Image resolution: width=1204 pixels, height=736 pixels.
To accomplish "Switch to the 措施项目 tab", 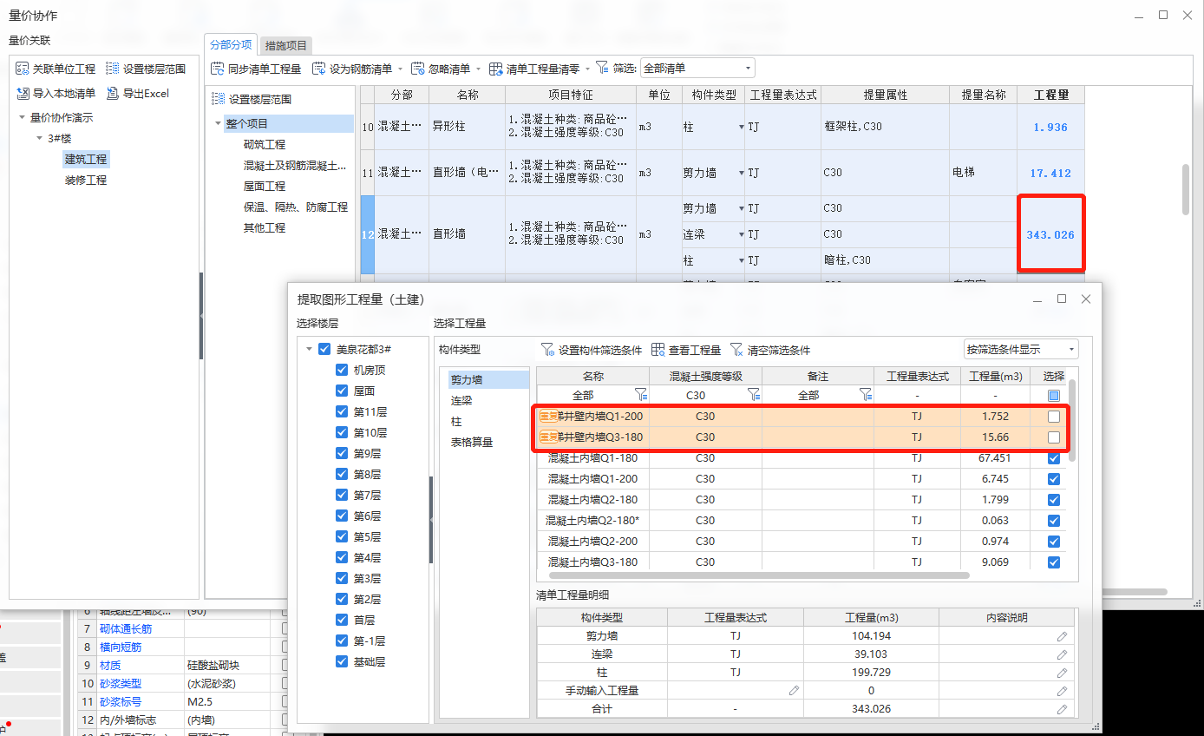I will click(x=286, y=45).
